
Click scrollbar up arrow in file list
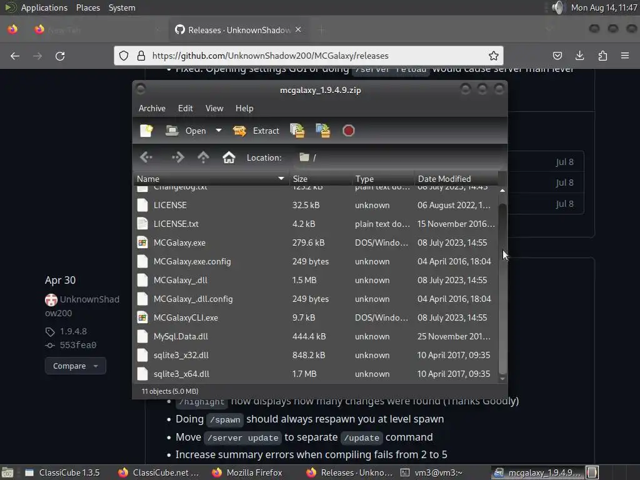502,191
